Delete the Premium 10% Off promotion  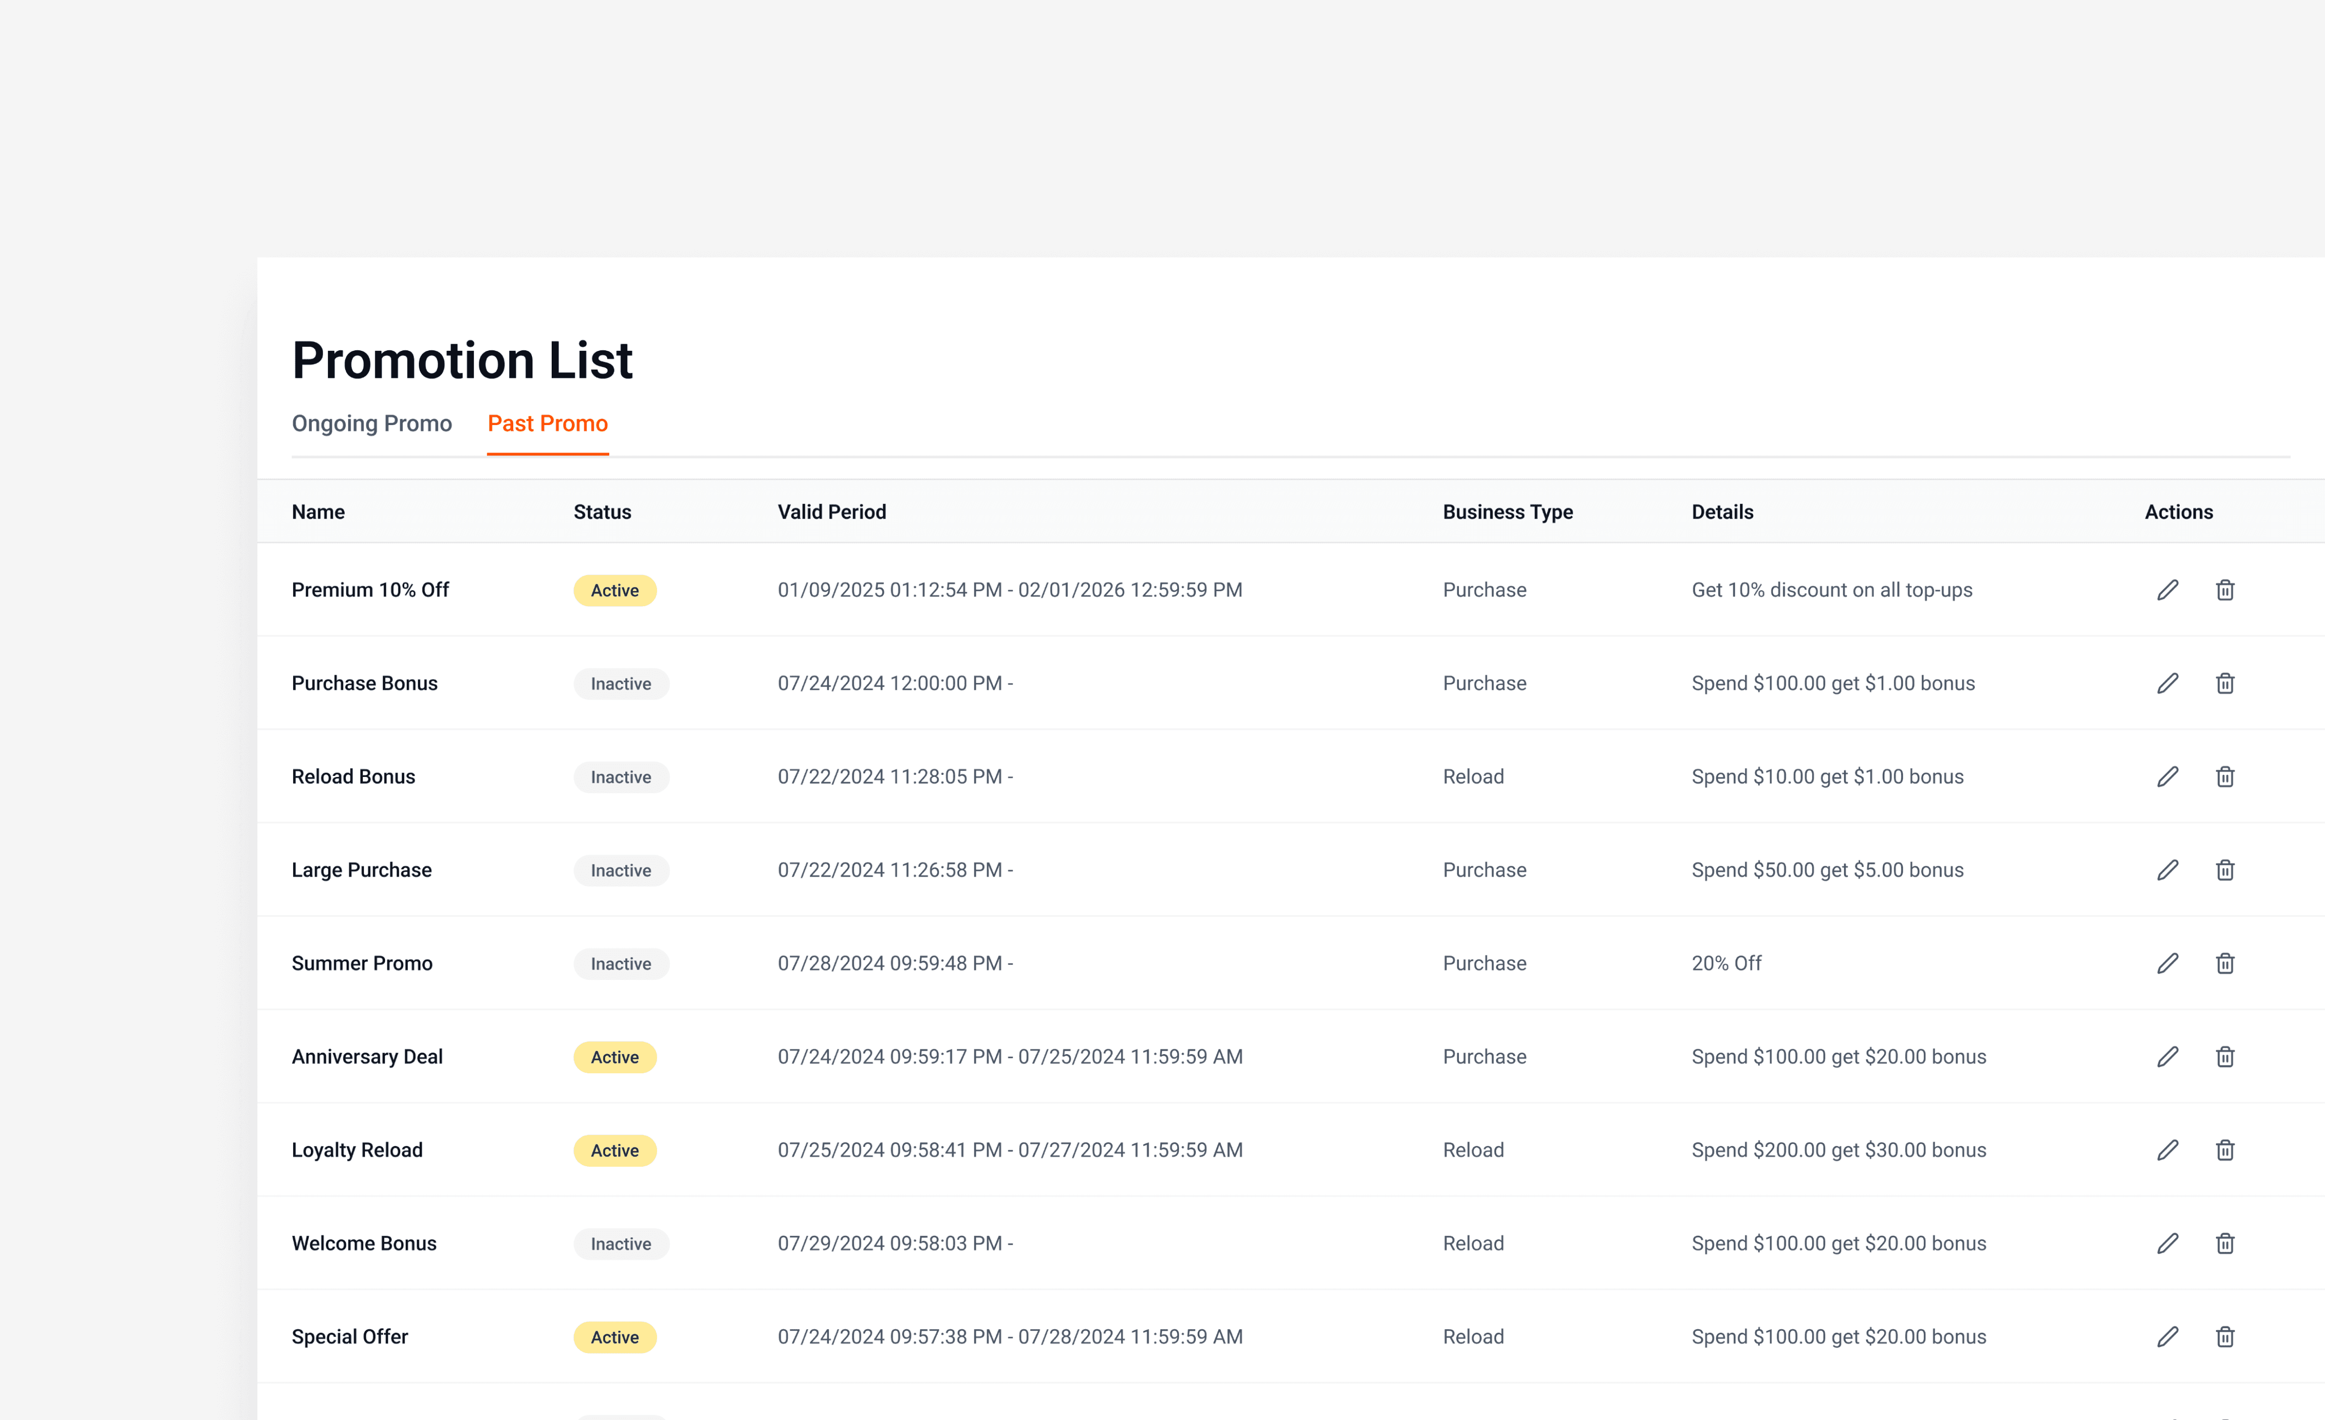(x=2224, y=590)
